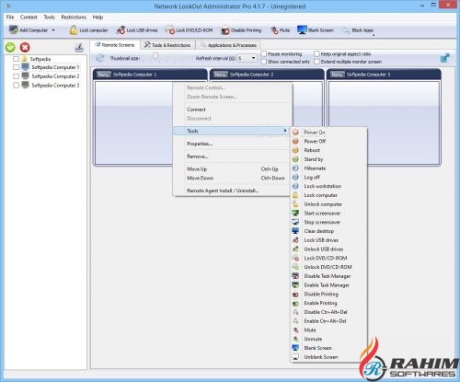Image resolution: width=460 pixels, height=382 pixels.
Task: Choose Enable Printing in the submenu
Action: 328,303
